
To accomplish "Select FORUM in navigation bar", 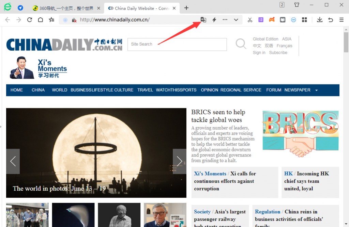I will (274, 90).
